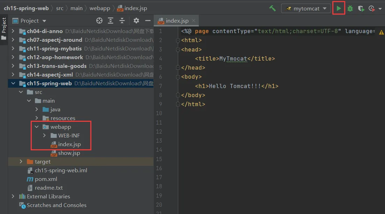Fold the head tag at line 3
Screen dimensions: 385x214
pyautogui.click(x=178, y=50)
